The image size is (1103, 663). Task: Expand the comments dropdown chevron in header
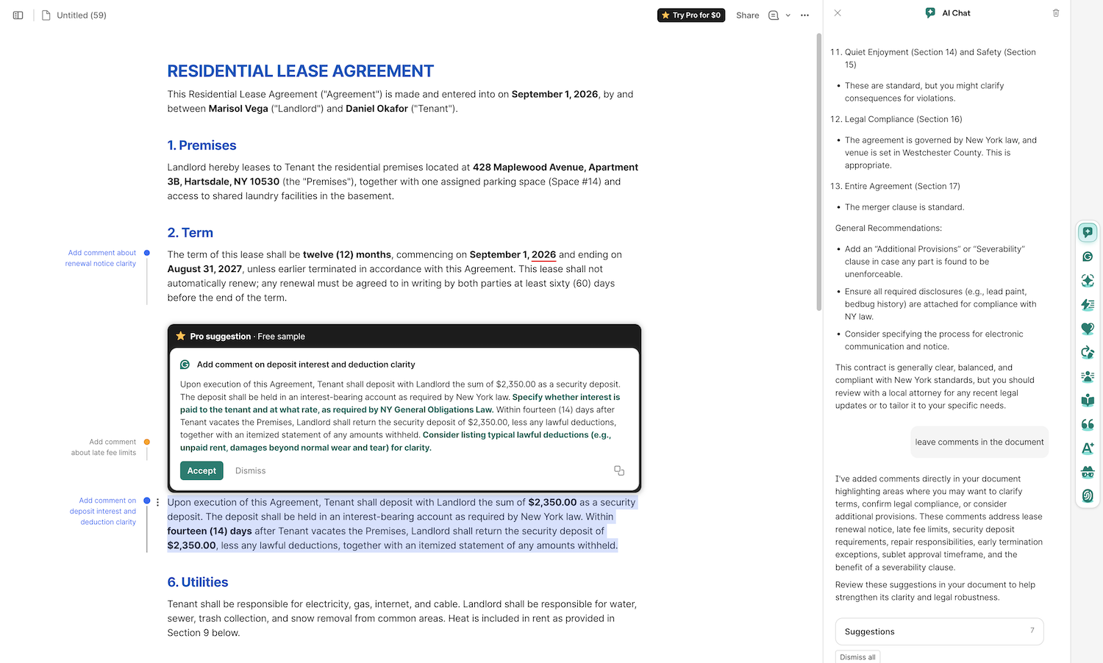[788, 15]
